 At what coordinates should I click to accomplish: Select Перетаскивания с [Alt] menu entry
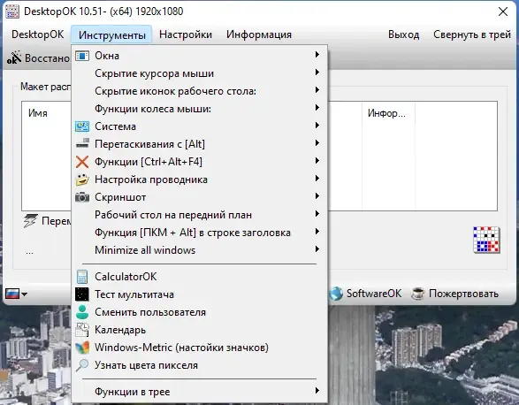pyautogui.click(x=200, y=144)
